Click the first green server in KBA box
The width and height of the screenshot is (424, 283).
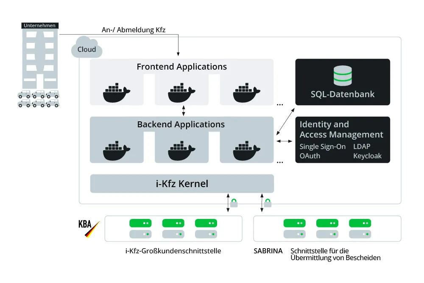[x=140, y=223]
